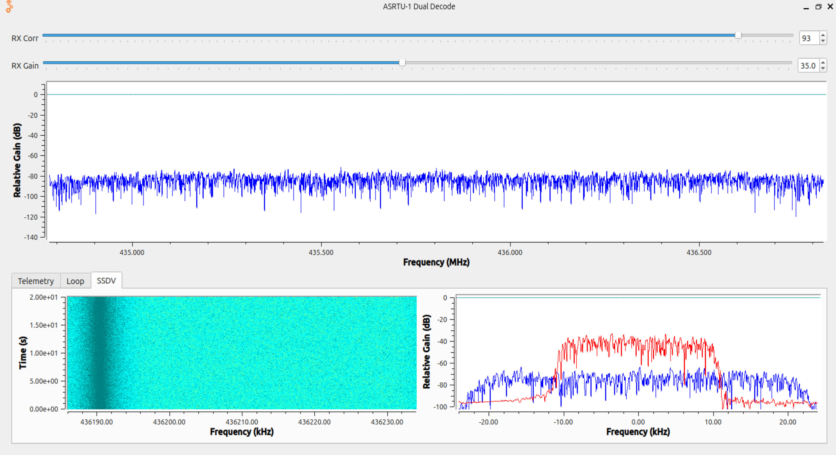The width and height of the screenshot is (836, 455).
Task: Click the unfilled RX Gain slider track
Action: [x=597, y=63]
